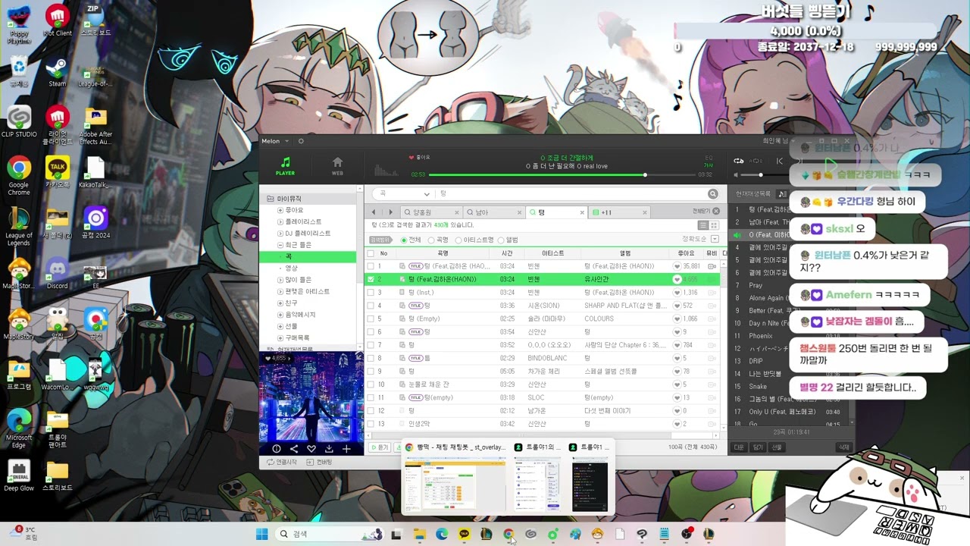Image resolution: width=970 pixels, height=546 pixels.
Task: Go to the previous search tab arrow
Action: point(374,212)
